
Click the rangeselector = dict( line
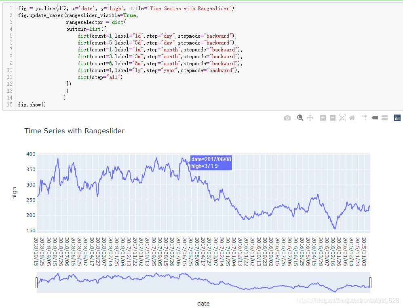pos(96,22)
